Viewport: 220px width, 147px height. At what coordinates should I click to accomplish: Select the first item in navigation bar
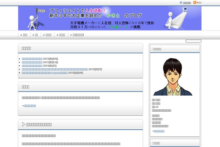tap(25, 35)
